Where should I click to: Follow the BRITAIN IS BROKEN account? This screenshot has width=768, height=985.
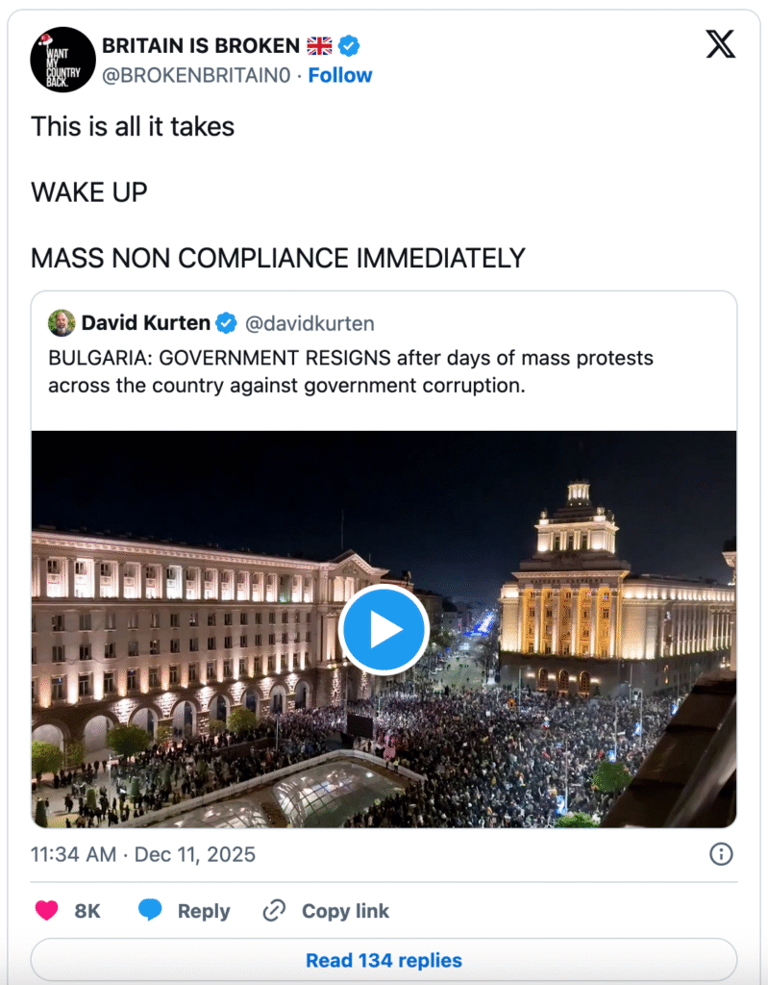point(340,75)
